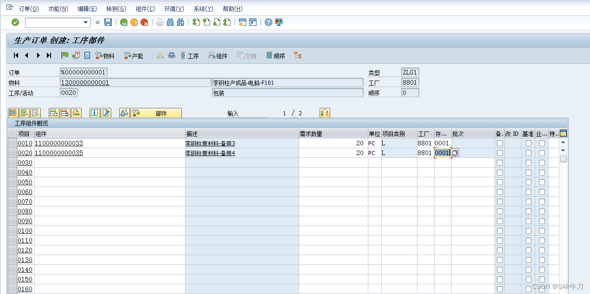This screenshot has width=590, height=294.
Task: Open value help beside storage location 0001
Action: click(x=455, y=153)
